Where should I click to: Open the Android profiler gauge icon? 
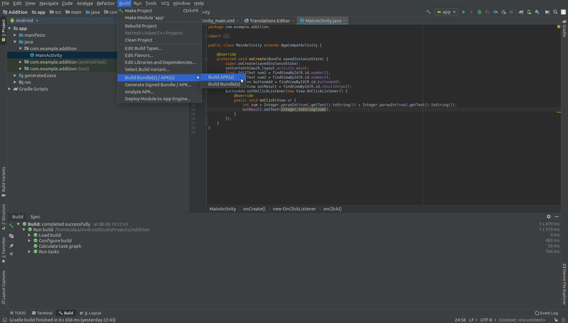tap(495, 12)
